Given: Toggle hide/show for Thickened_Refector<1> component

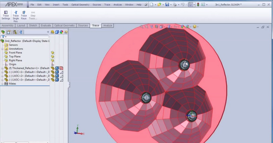Looking at the screenshot, I should 52,68.
